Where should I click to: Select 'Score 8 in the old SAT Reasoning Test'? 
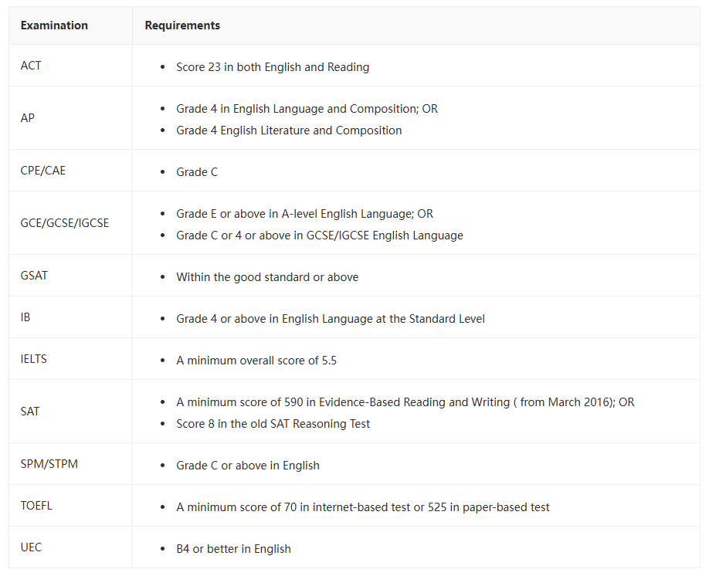273,424
